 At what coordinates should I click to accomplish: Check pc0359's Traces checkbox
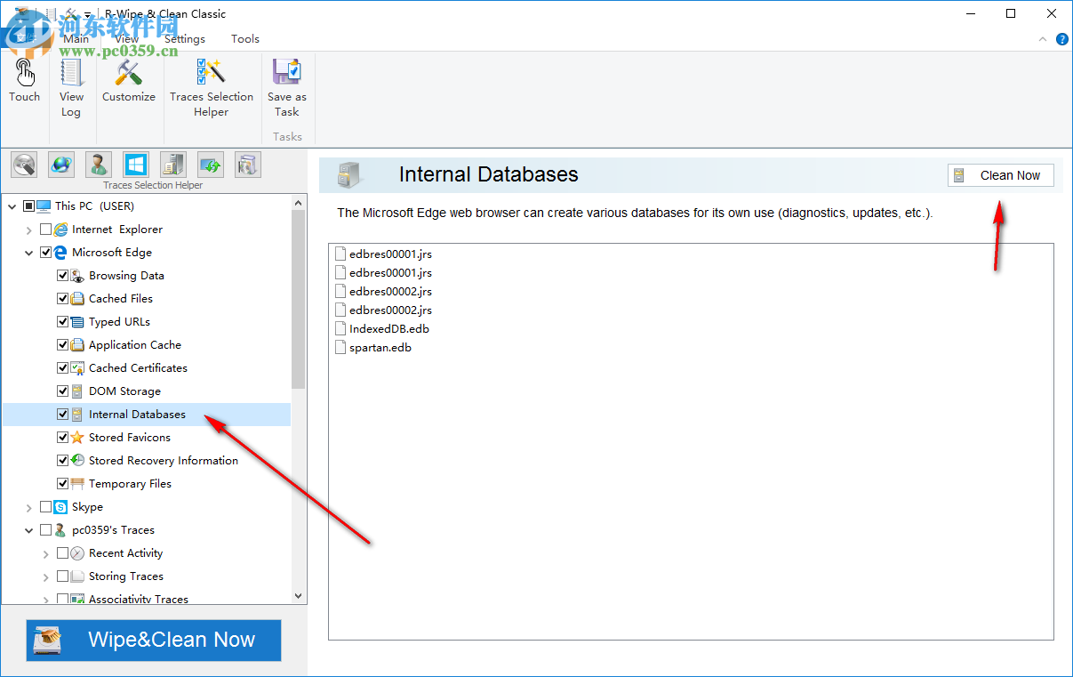46,530
